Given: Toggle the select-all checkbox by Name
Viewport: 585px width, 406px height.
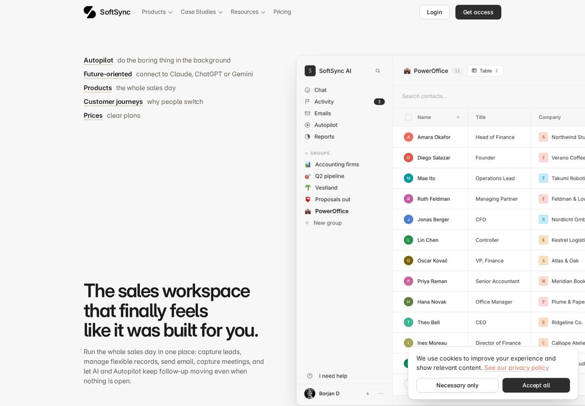Looking at the screenshot, I should 408,117.
